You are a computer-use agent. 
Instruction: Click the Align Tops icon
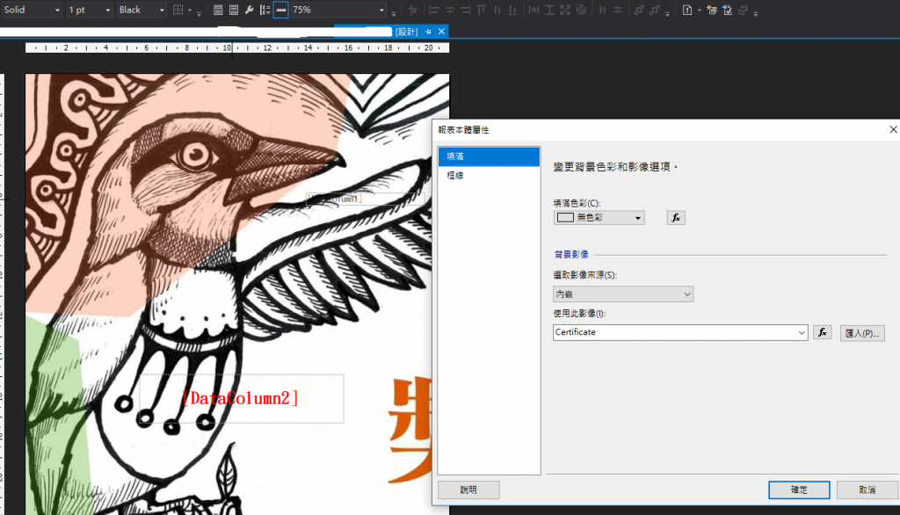[x=481, y=10]
